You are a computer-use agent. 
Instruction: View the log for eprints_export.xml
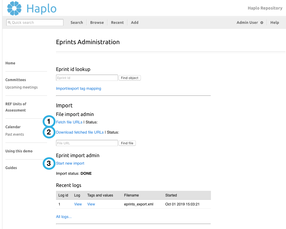[78, 204]
